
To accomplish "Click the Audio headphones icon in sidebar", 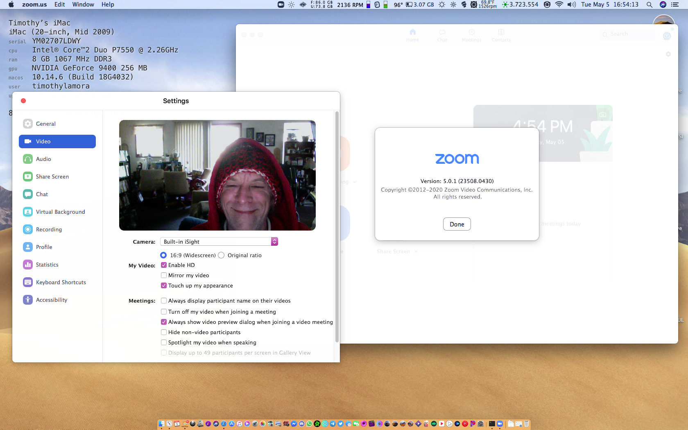I will (x=28, y=159).
